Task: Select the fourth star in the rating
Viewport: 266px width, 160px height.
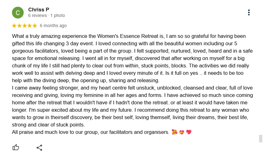Action: click(x=30, y=26)
